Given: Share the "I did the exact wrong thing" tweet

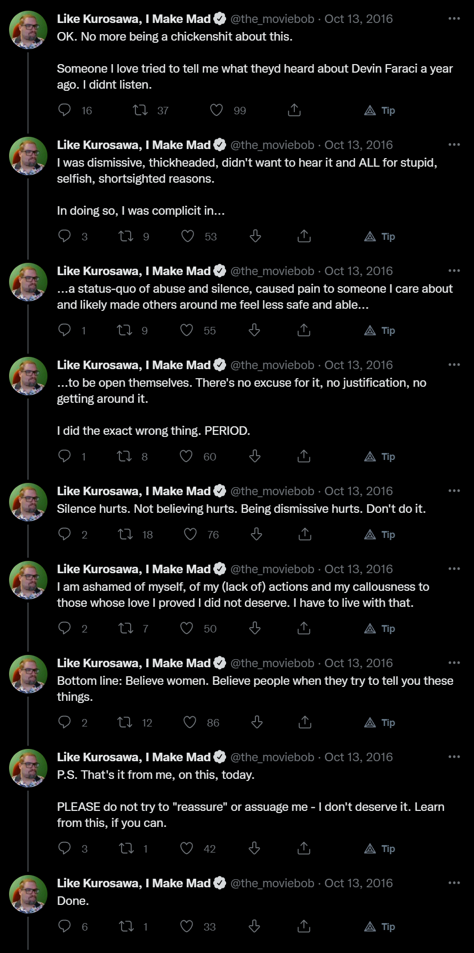Looking at the screenshot, I should [x=303, y=456].
